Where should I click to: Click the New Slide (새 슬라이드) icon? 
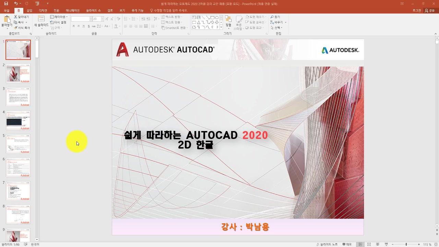tap(41, 19)
